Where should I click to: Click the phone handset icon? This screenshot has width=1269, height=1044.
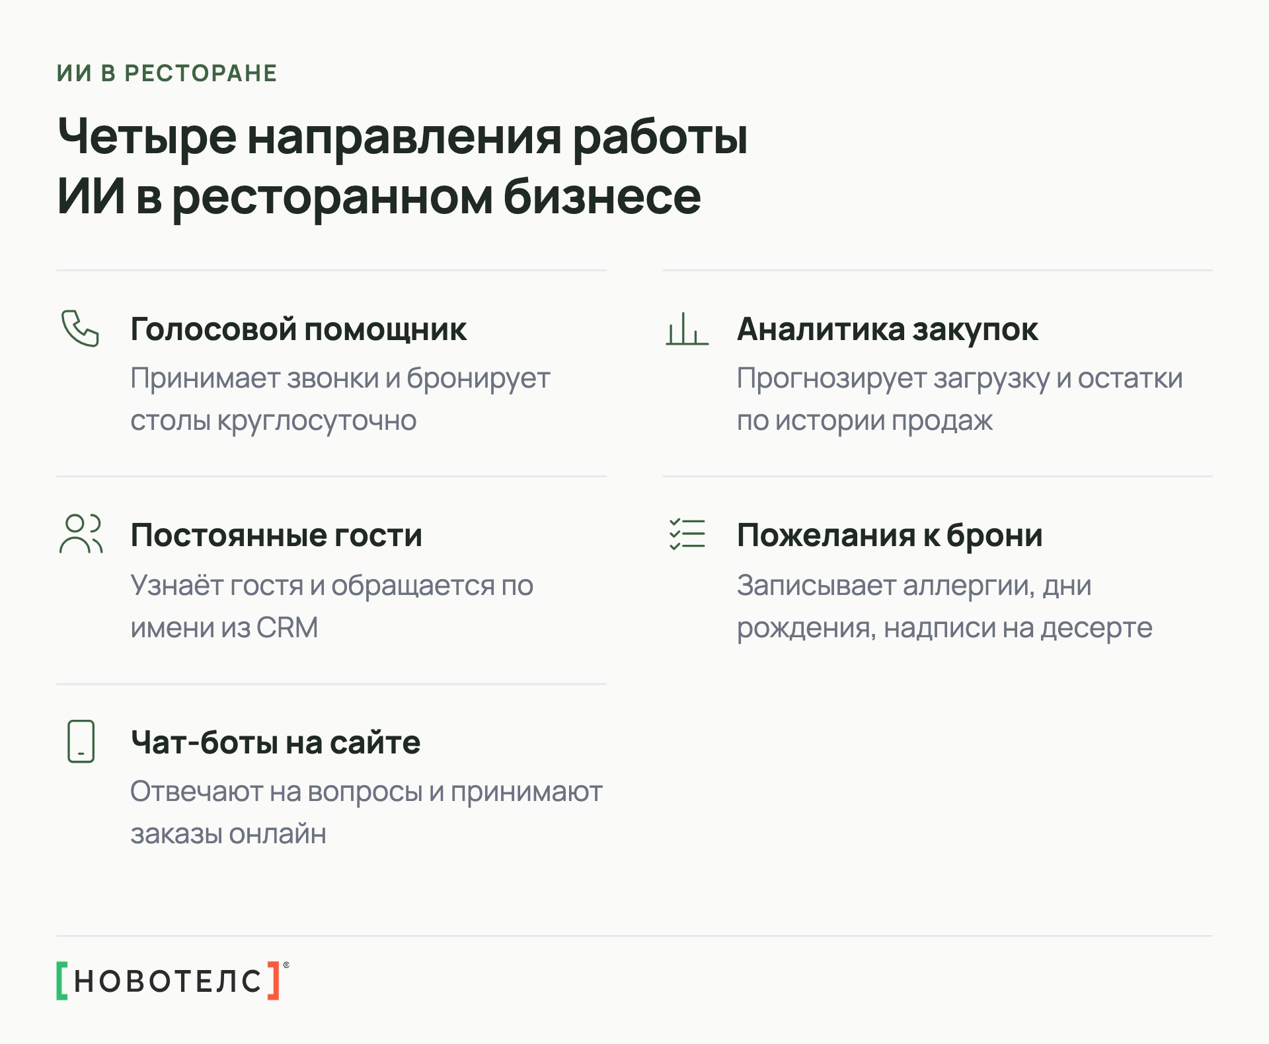pos(80,328)
